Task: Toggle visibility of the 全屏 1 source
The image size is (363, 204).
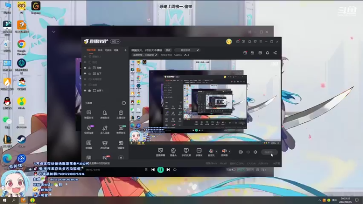Action: point(85,90)
